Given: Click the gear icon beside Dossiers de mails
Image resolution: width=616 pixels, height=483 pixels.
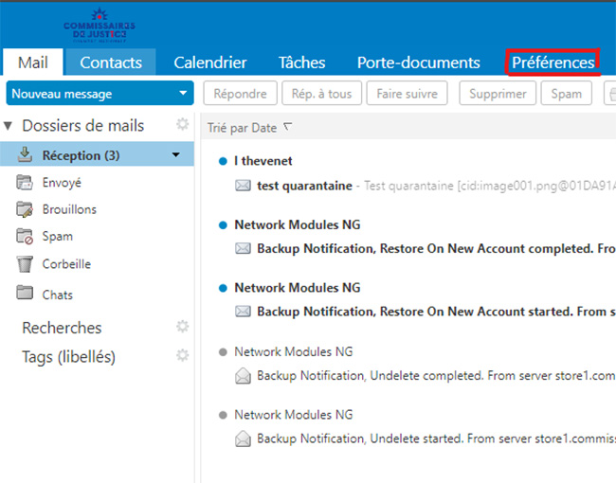Looking at the screenshot, I should coord(183,125).
